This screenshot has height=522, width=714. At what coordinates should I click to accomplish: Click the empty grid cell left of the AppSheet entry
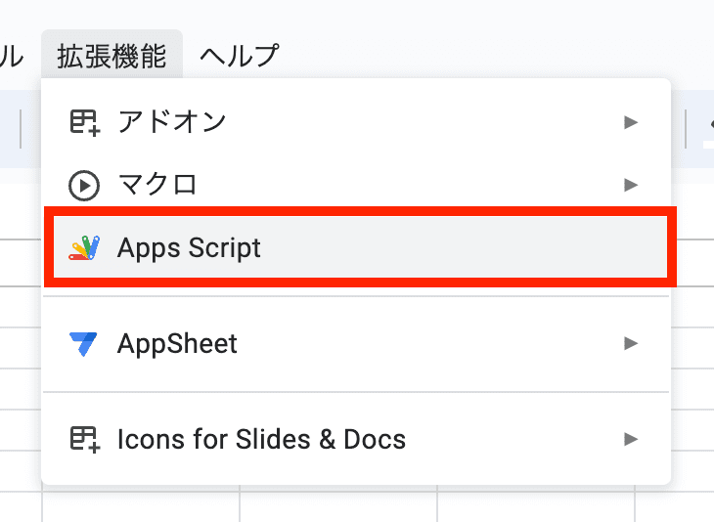[20, 344]
